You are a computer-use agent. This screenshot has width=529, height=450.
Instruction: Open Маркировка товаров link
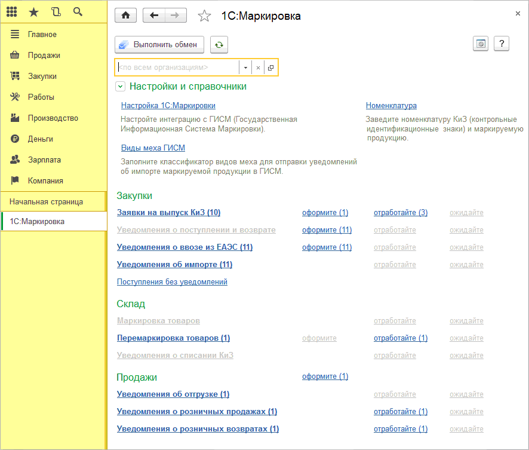158,321
